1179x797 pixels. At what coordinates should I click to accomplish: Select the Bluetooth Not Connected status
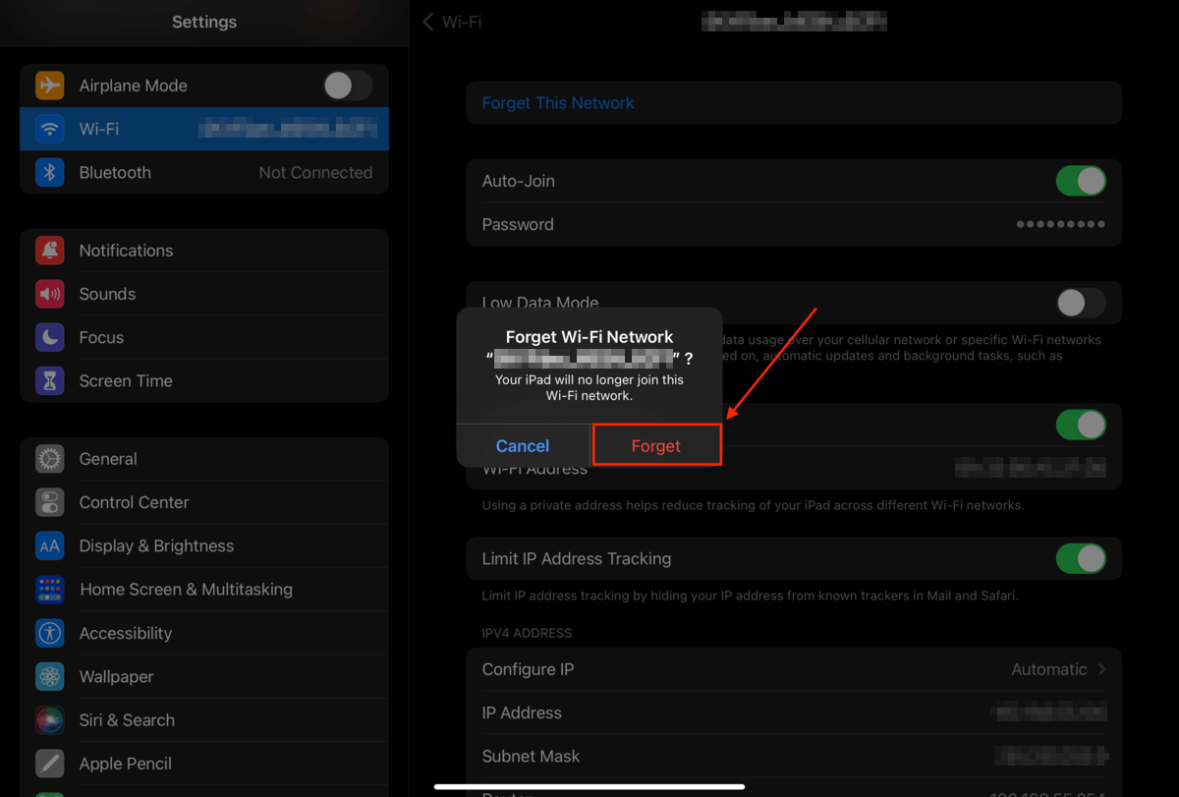[315, 172]
